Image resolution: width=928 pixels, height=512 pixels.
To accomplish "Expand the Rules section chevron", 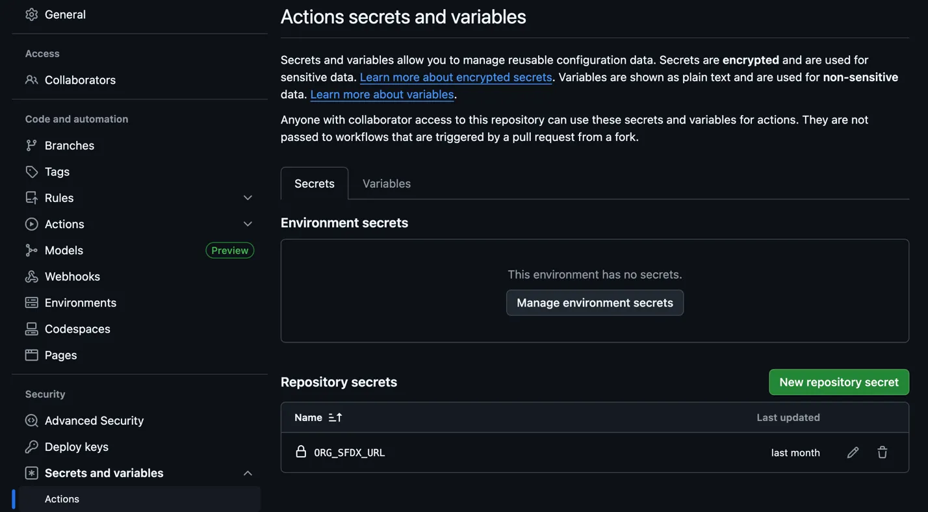I will [248, 198].
